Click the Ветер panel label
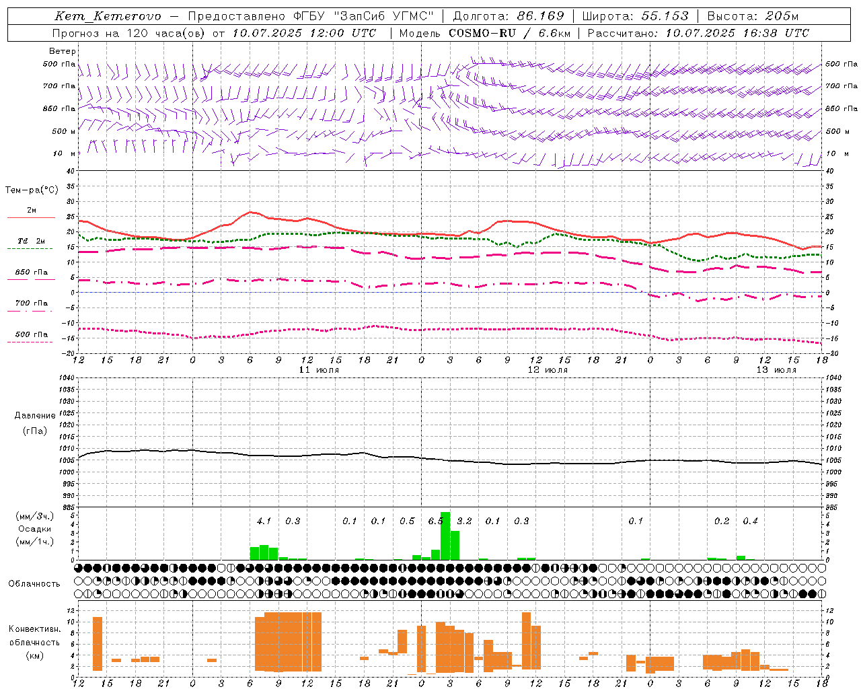 point(63,51)
